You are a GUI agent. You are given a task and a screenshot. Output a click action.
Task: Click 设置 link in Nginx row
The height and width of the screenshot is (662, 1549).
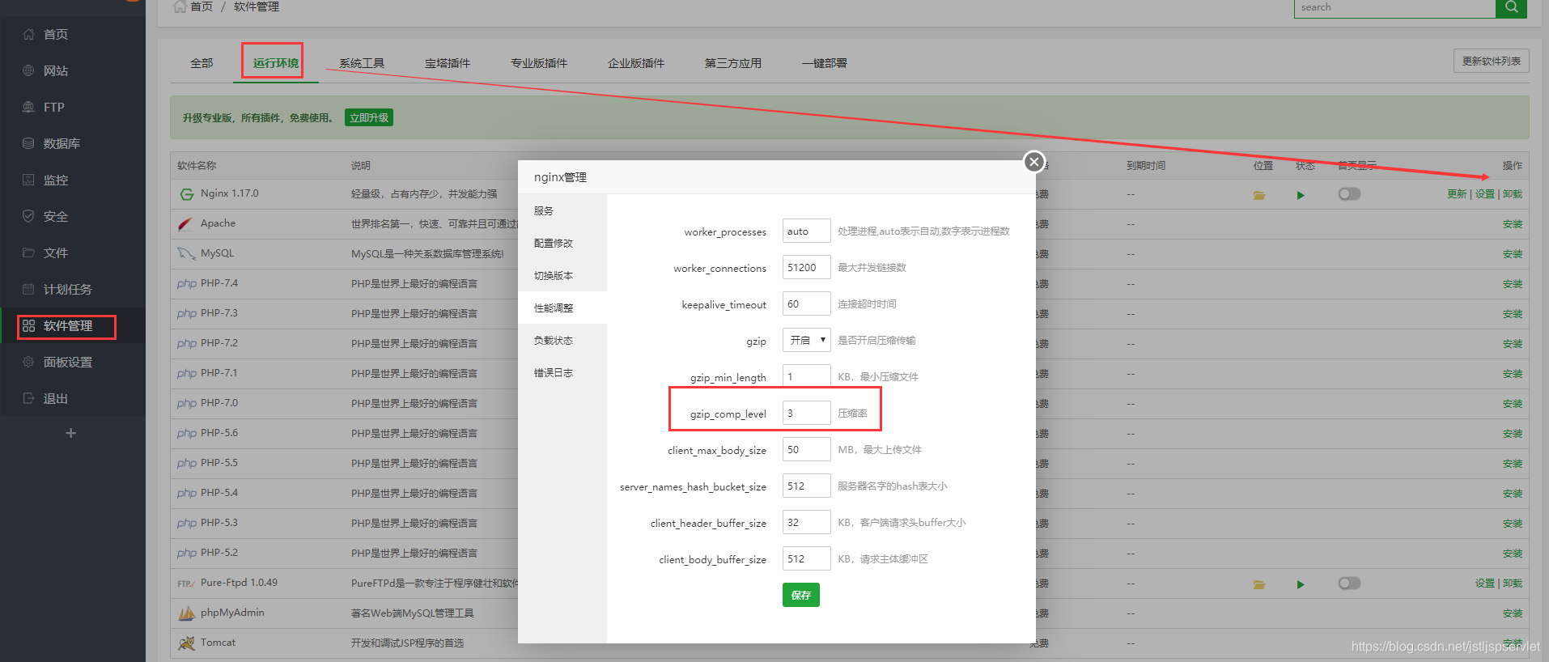[x=1485, y=194]
